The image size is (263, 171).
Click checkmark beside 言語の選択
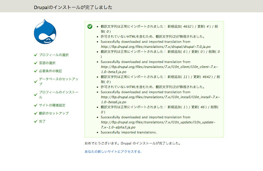click(x=36, y=63)
